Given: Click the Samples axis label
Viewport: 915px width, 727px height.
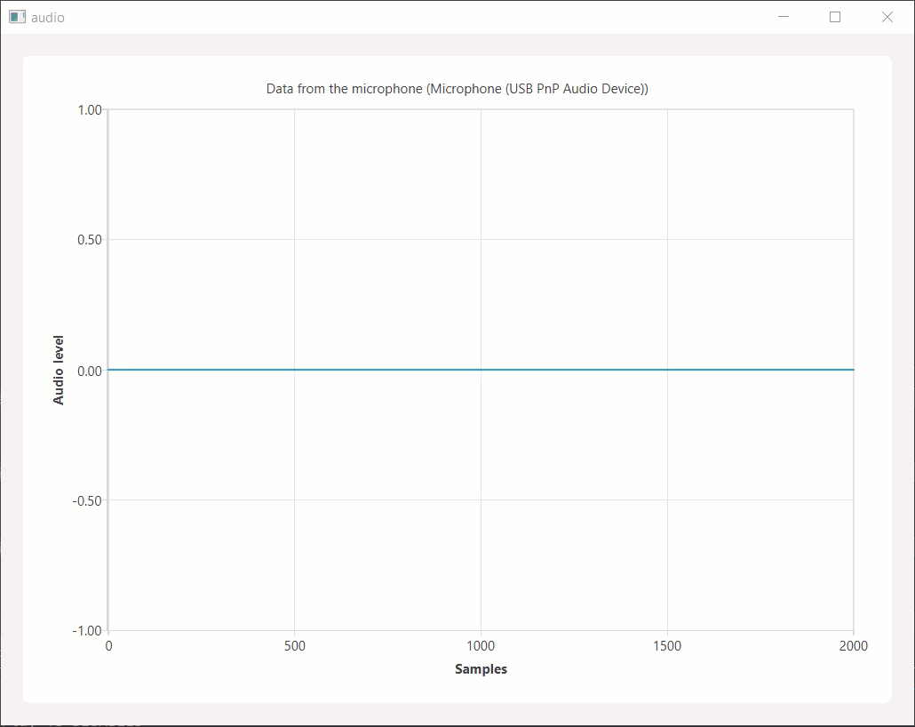Looking at the screenshot, I should [481, 669].
